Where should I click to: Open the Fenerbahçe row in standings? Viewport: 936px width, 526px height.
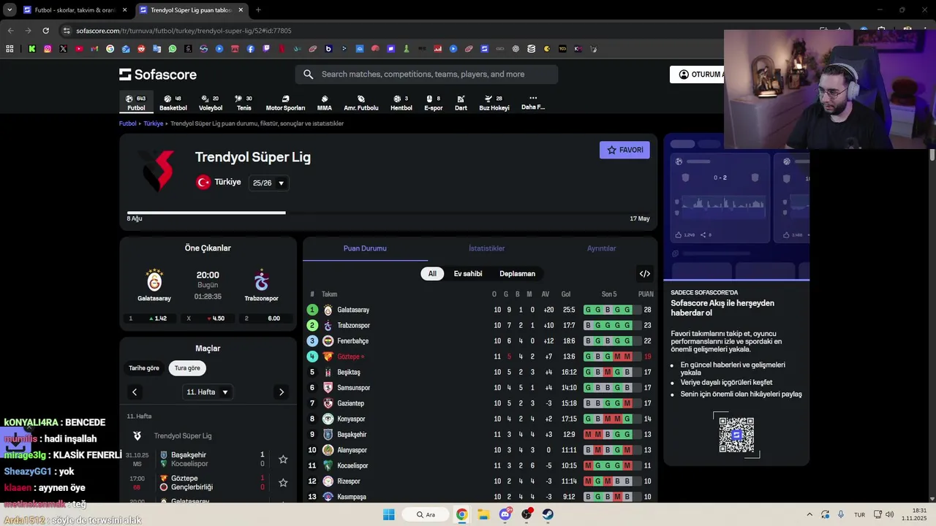click(x=480, y=341)
